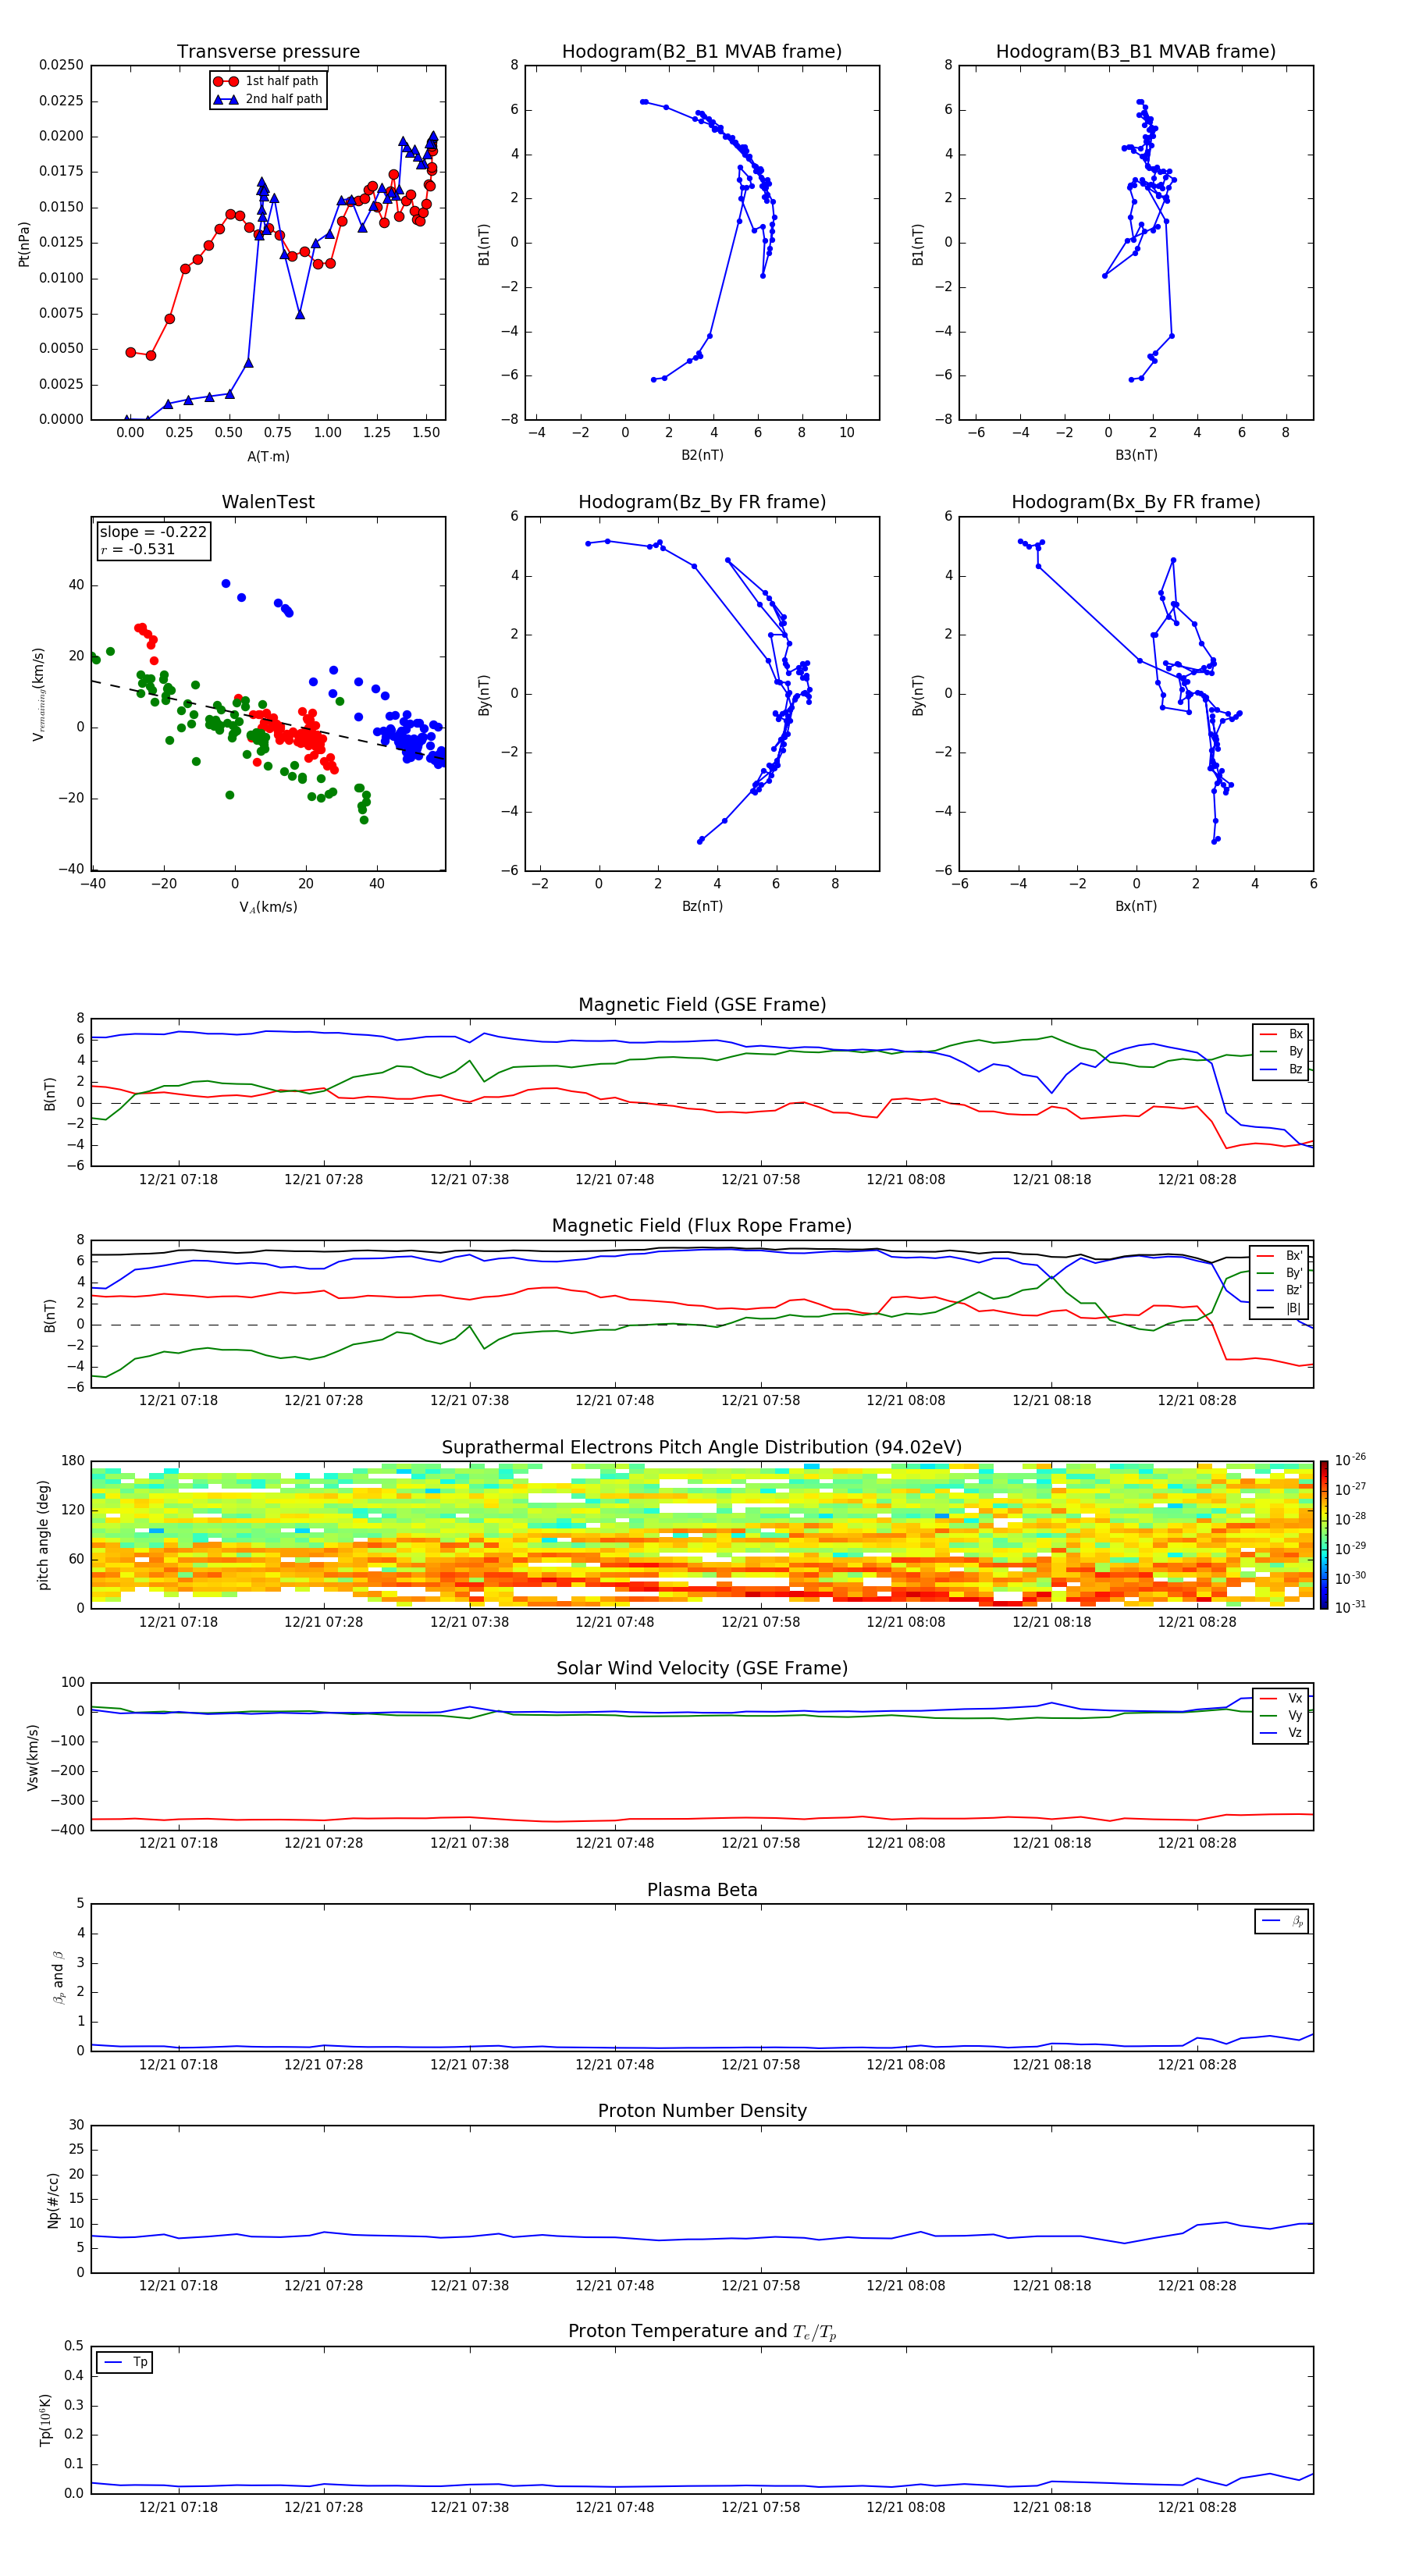Click the "Hodogram(Bx_By FR frame)" title
Screen dimensions: 1405x2576
pyautogui.click(x=1136, y=502)
